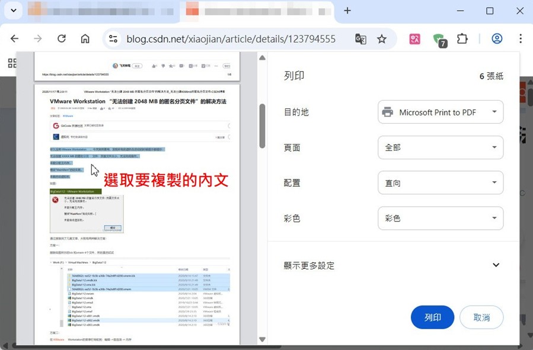Click the 列印 print button
This screenshot has width=533, height=350.
pyautogui.click(x=432, y=317)
